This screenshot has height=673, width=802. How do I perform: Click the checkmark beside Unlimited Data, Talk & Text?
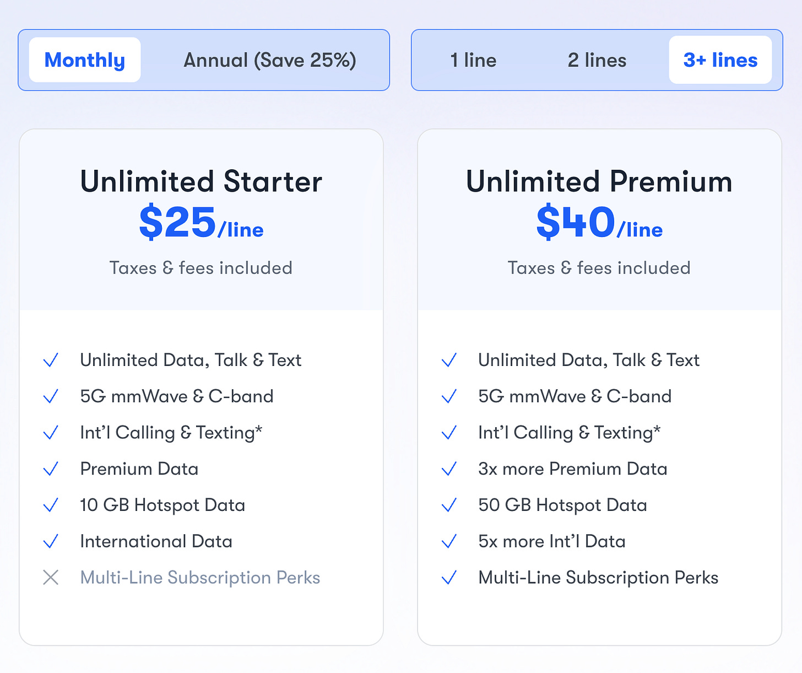pyautogui.click(x=50, y=360)
